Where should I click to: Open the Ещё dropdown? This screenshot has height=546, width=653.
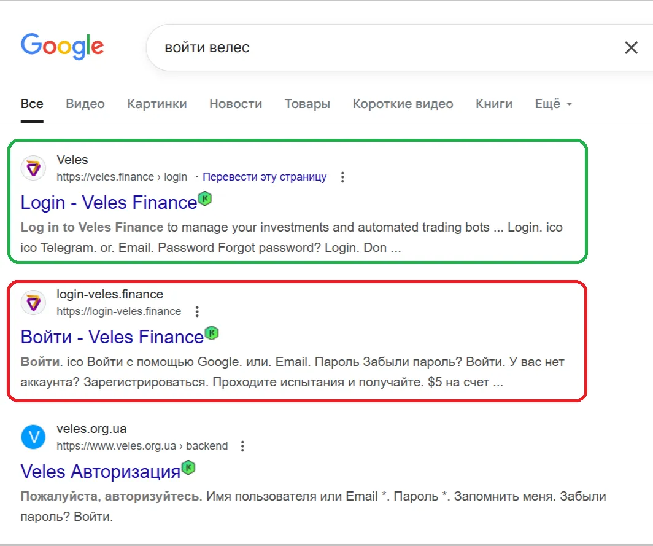[553, 104]
